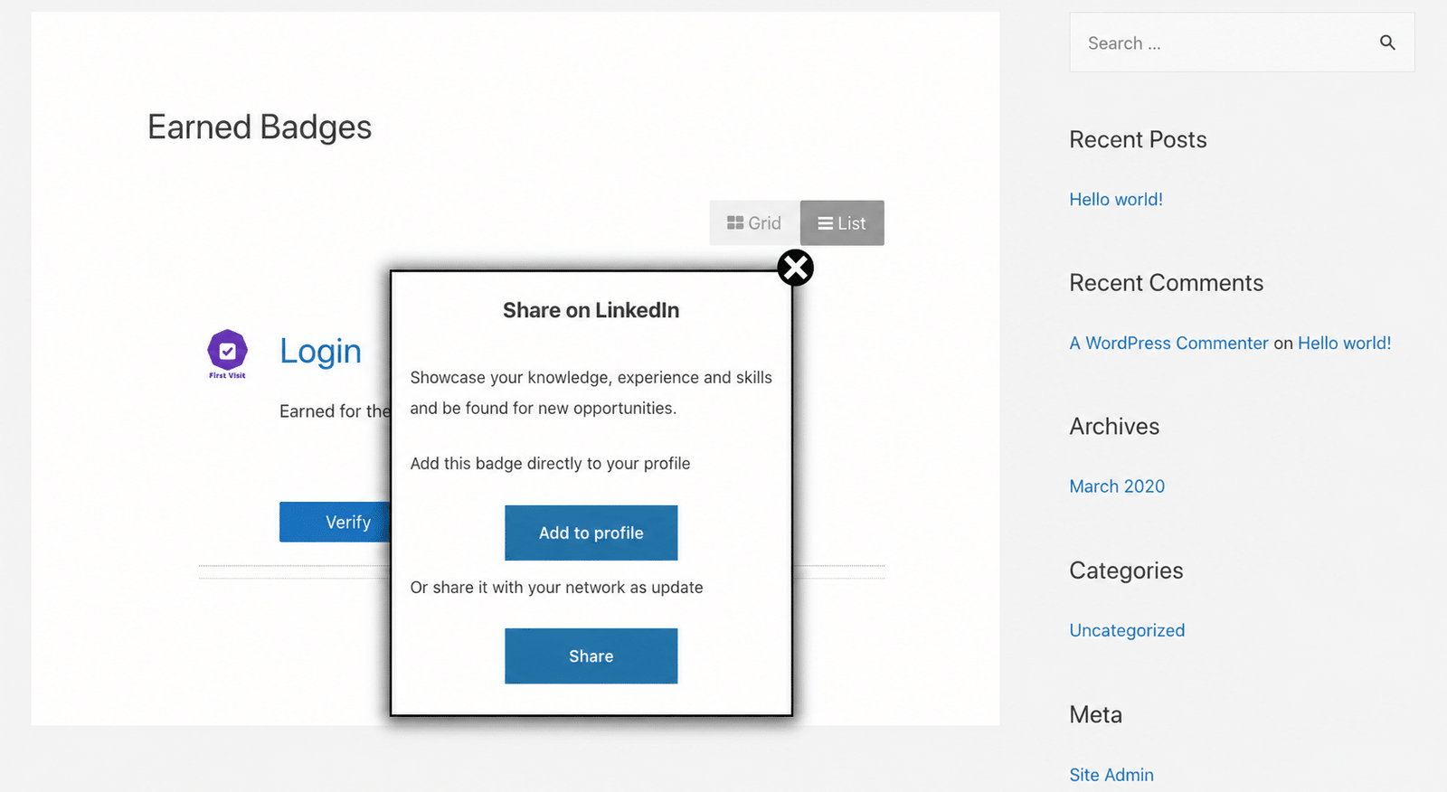Open Hello world! under Recent Comments

(1344, 343)
